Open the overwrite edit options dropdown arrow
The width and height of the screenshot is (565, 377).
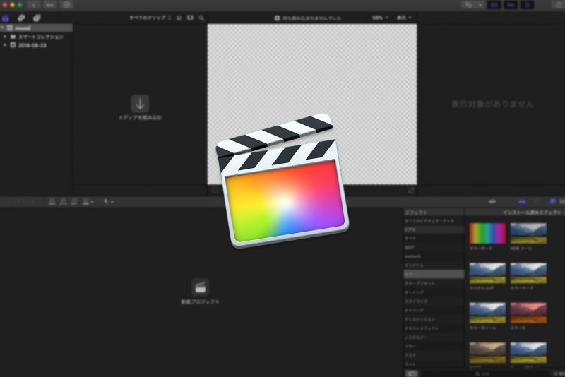[x=93, y=202]
